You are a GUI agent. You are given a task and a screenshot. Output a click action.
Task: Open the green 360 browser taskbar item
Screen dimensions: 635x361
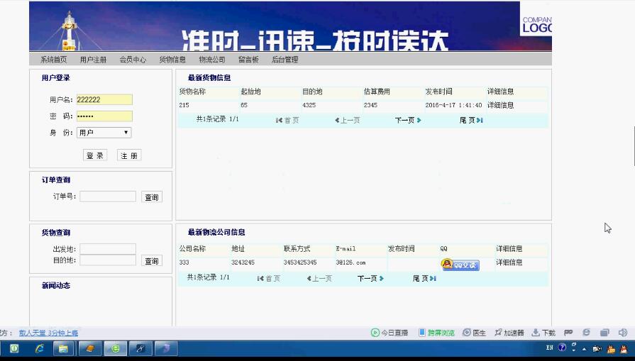pyautogui.click(x=116, y=348)
